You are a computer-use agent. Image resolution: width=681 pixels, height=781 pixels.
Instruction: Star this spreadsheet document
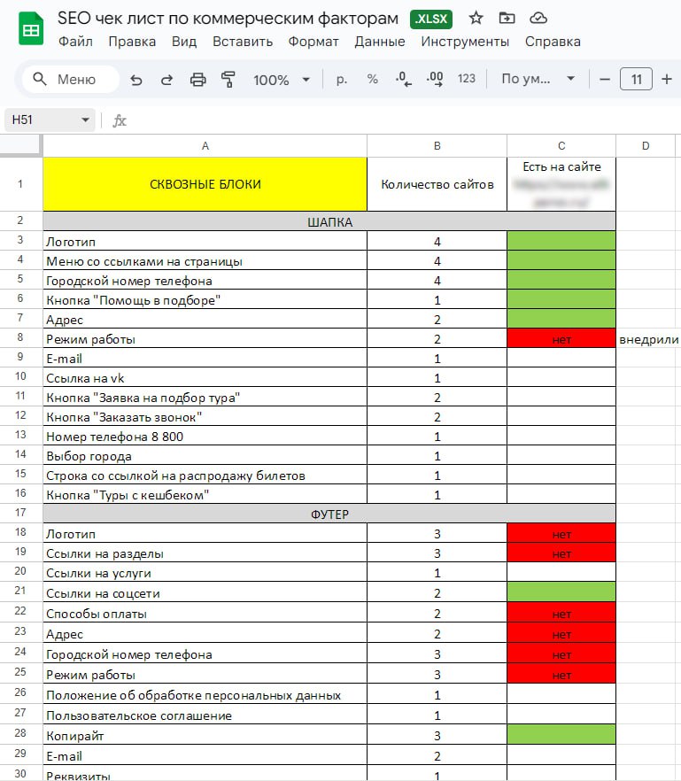476,18
